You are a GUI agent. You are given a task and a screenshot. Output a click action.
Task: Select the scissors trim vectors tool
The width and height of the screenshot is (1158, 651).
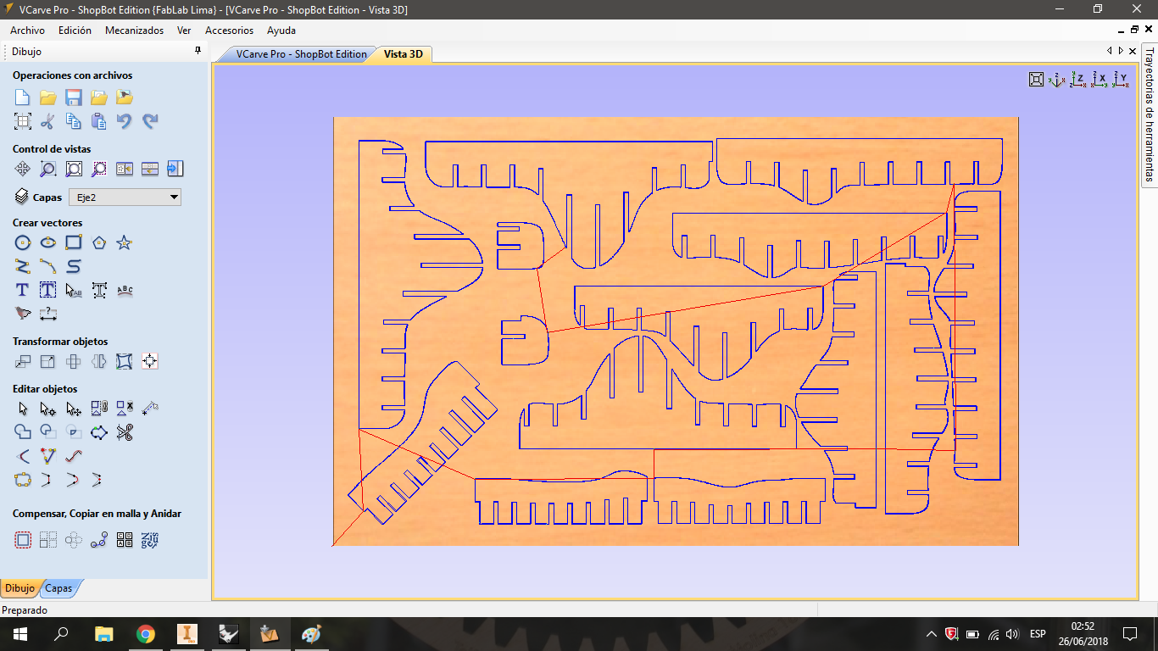[125, 432]
